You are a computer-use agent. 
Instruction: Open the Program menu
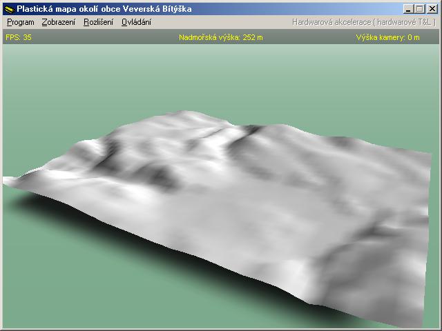coord(20,22)
